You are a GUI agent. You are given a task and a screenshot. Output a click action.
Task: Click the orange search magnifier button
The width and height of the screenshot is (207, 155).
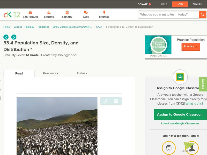tap(202, 14)
